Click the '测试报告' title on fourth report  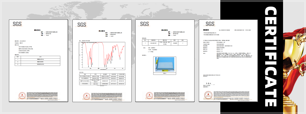tap(206, 30)
